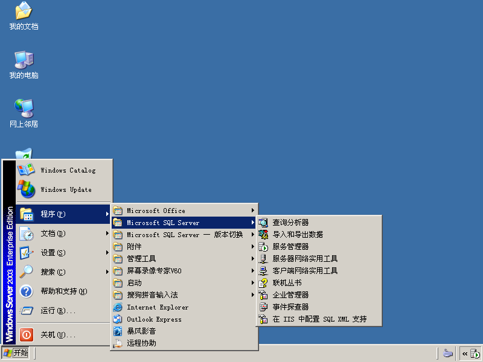Click the 运行 icon in Start menu
483x362 pixels.
27,311
